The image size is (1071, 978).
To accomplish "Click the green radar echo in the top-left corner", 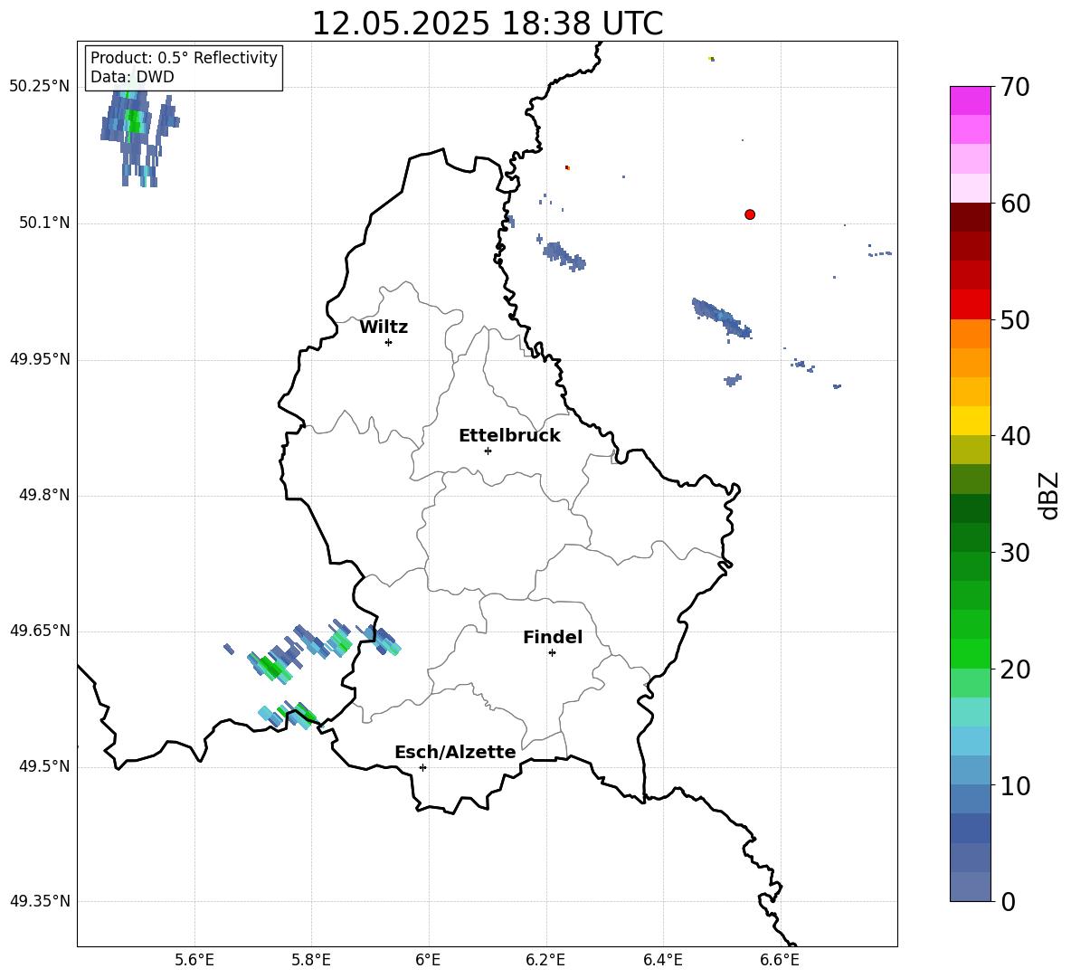I will [x=136, y=121].
